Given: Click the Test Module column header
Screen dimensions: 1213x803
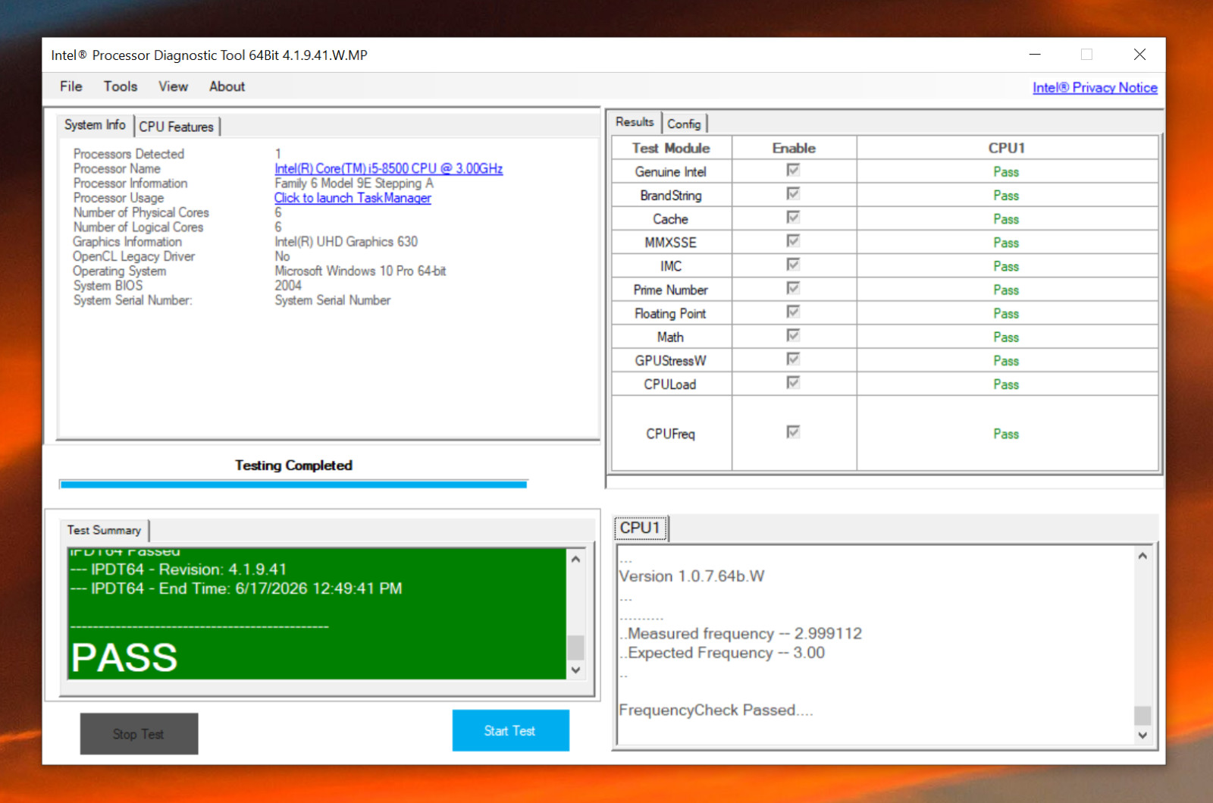Looking at the screenshot, I should pos(672,148).
